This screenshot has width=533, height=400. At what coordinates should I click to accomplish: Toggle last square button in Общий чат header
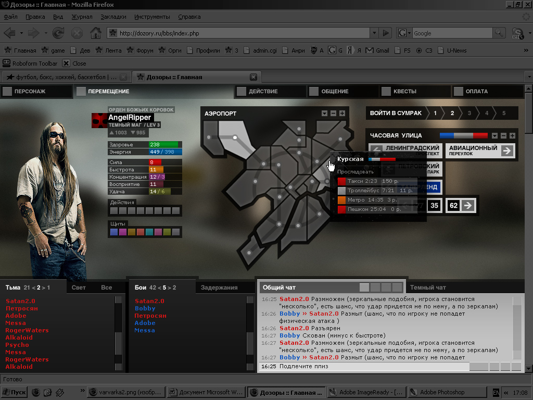pos(397,287)
